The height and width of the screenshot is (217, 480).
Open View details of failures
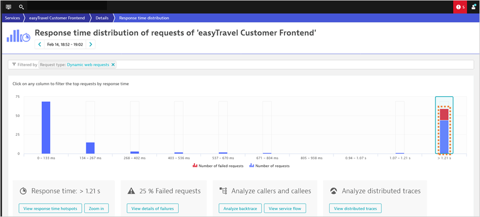(x=153, y=209)
